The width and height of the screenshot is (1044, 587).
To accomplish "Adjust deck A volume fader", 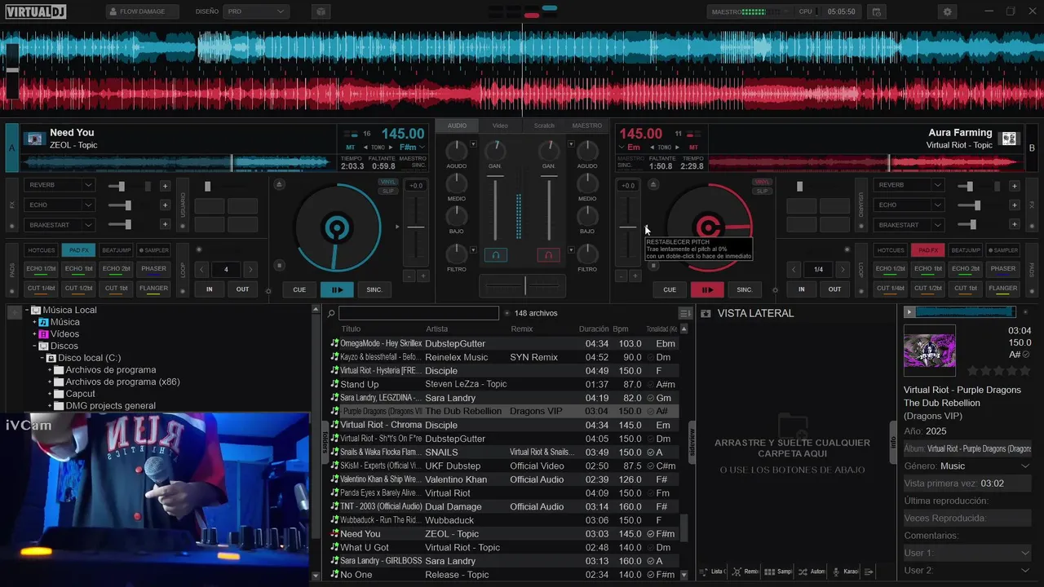I will [495, 208].
